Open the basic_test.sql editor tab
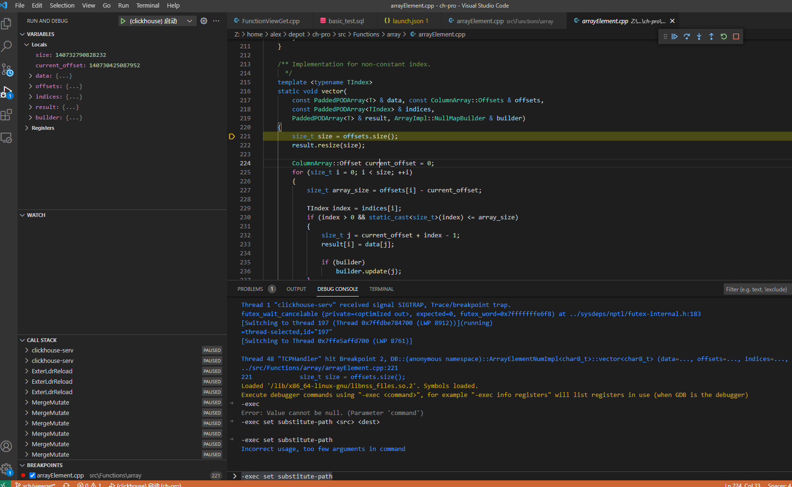This screenshot has width=792, height=487. click(346, 21)
